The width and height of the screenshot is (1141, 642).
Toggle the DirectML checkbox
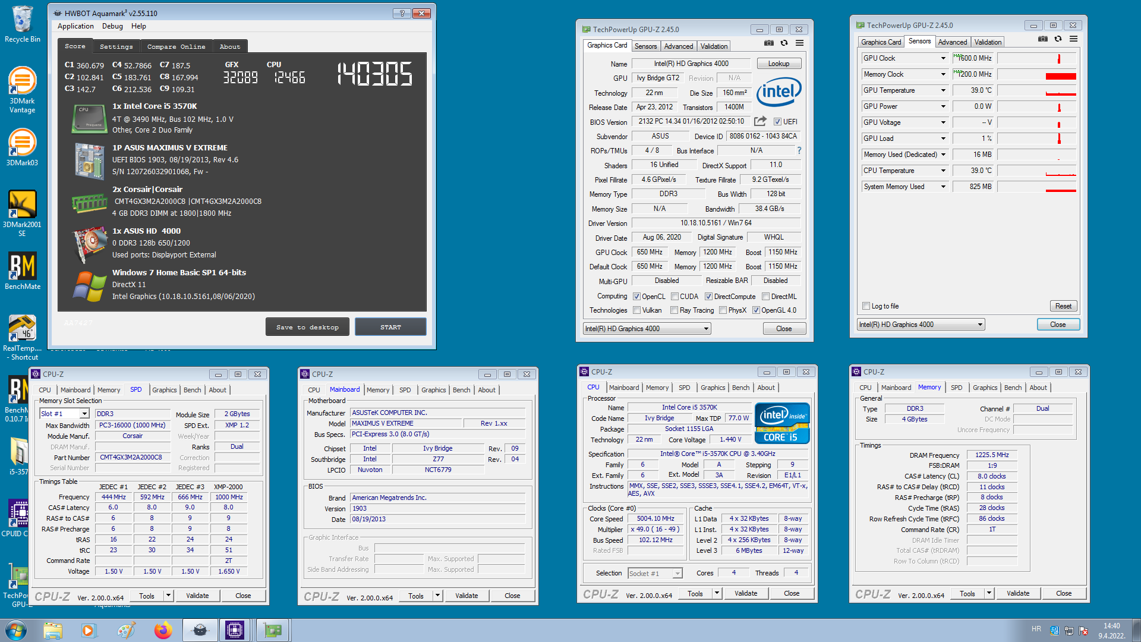(765, 297)
